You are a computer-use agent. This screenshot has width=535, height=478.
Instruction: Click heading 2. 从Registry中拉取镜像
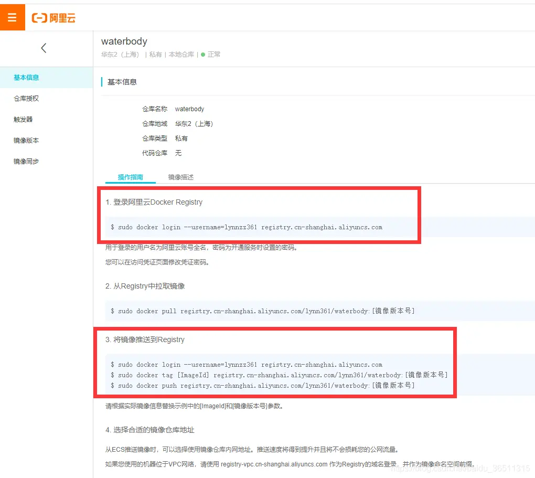[145, 286]
